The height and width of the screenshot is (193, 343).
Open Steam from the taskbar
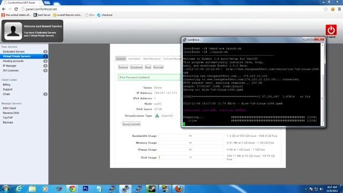pyautogui.click(x=151, y=189)
